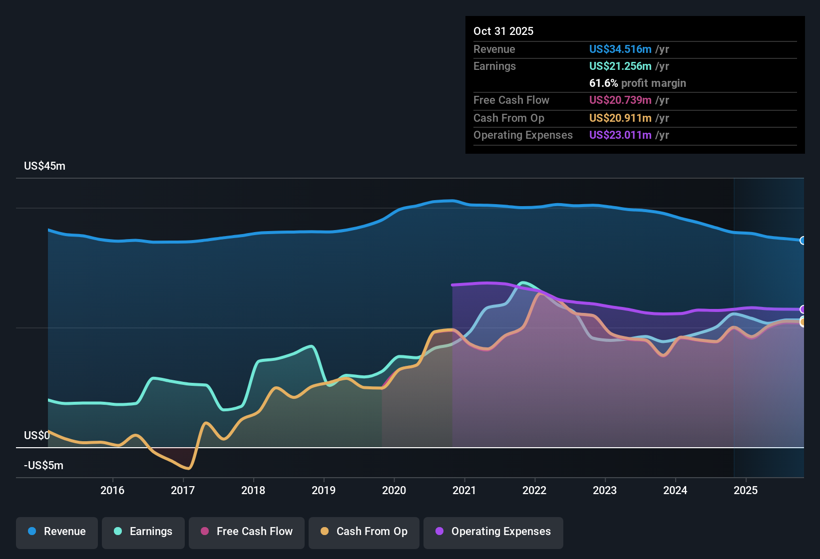Click the Operating Expenses endpoint marker

coord(803,309)
